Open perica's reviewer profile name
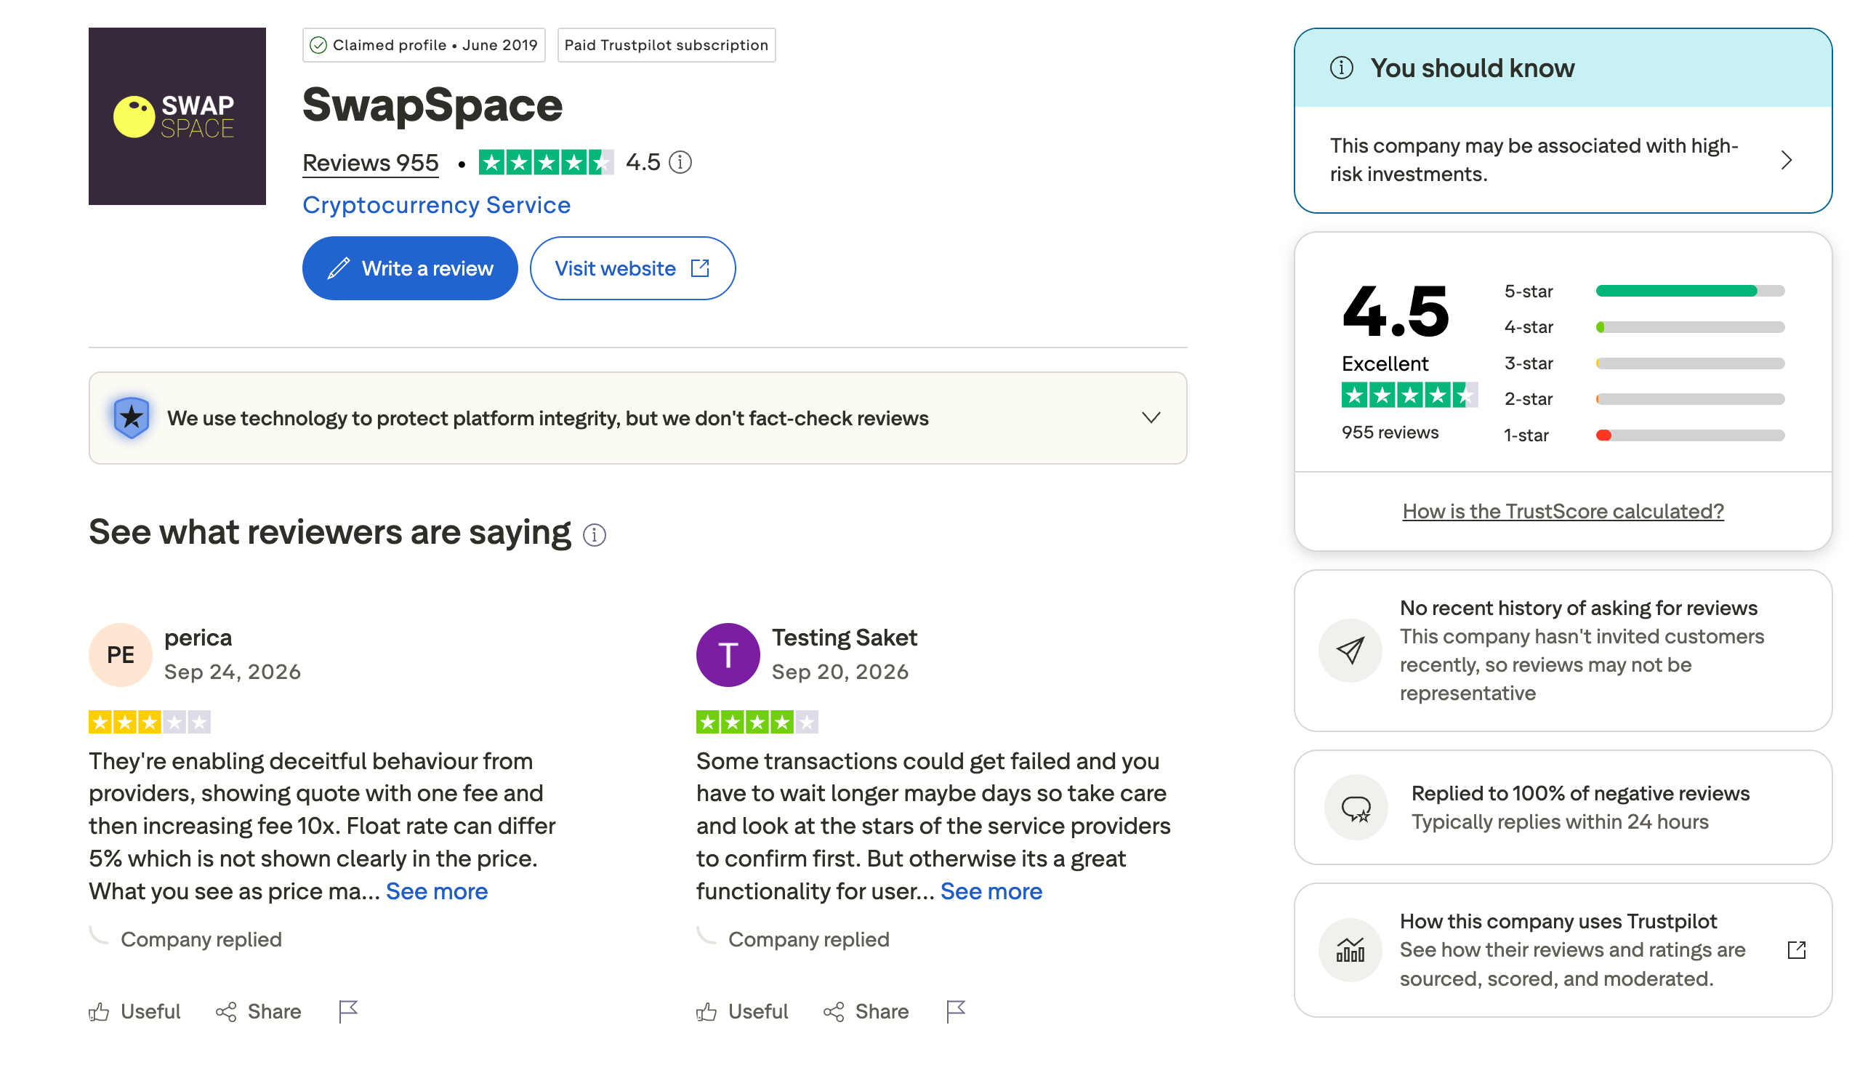Screen dimensions: 1868x1073 point(198,637)
